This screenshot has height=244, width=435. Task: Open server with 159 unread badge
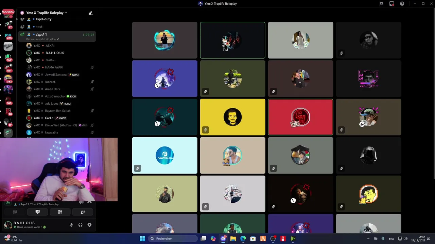[8, 57]
